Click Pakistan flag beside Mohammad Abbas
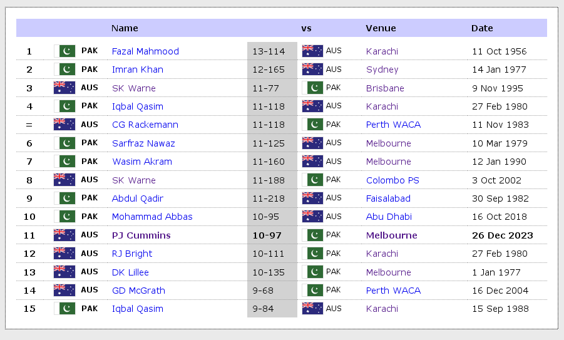This screenshot has height=340, width=564. coord(64,217)
